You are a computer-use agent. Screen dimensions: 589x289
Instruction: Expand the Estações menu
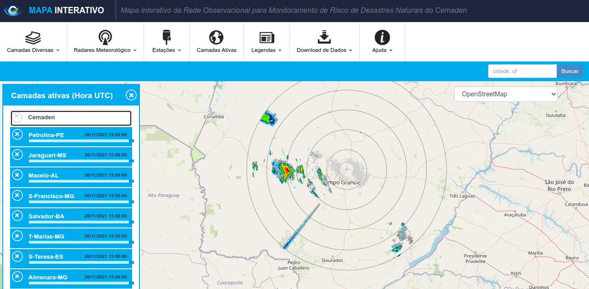pyautogui.click(x=167, y=42)
